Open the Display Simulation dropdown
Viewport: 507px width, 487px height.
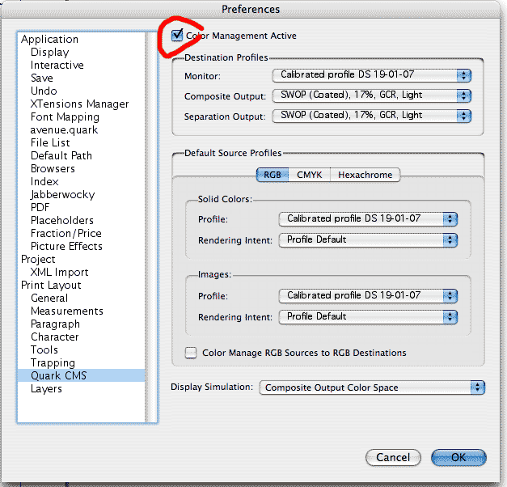tap(372, 387)
